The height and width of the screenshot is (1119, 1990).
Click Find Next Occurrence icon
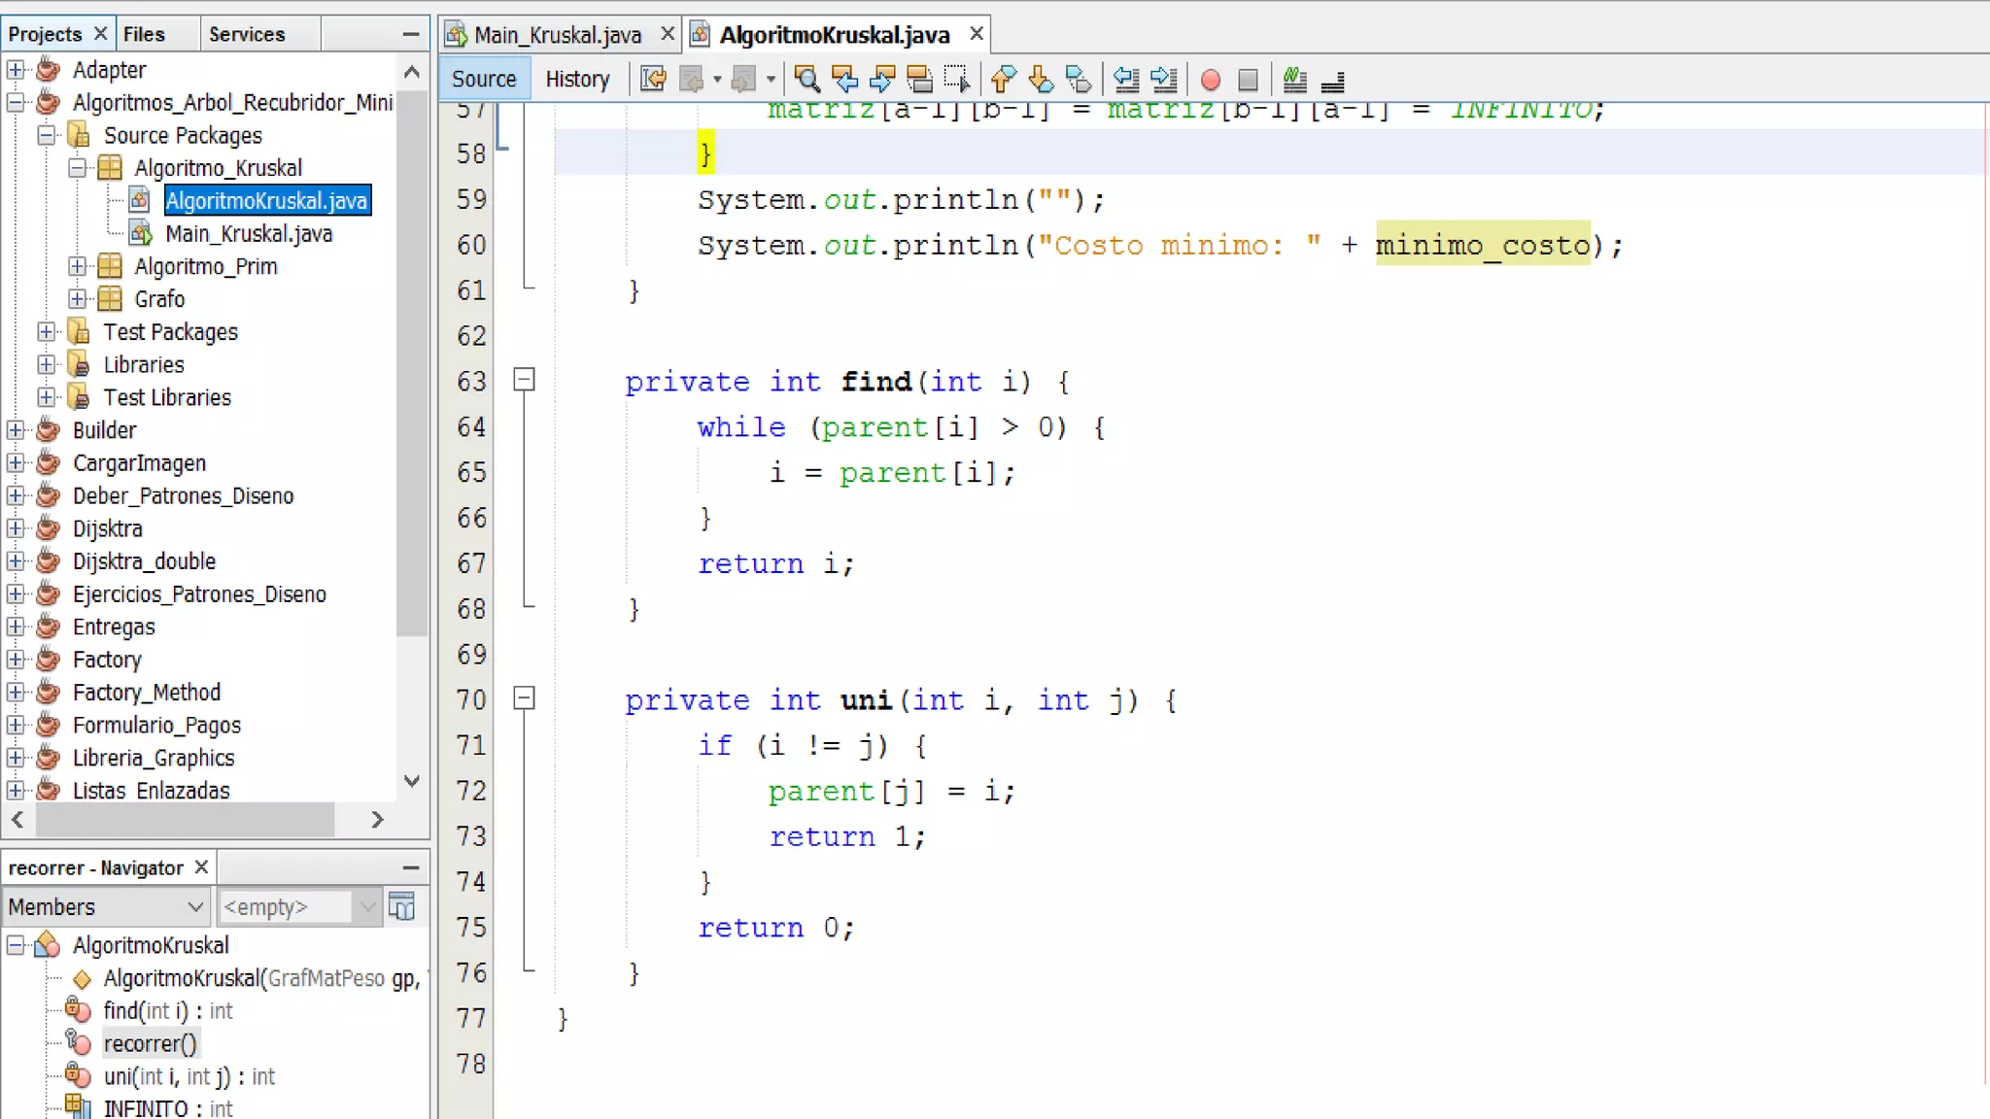tap(882, 79)
